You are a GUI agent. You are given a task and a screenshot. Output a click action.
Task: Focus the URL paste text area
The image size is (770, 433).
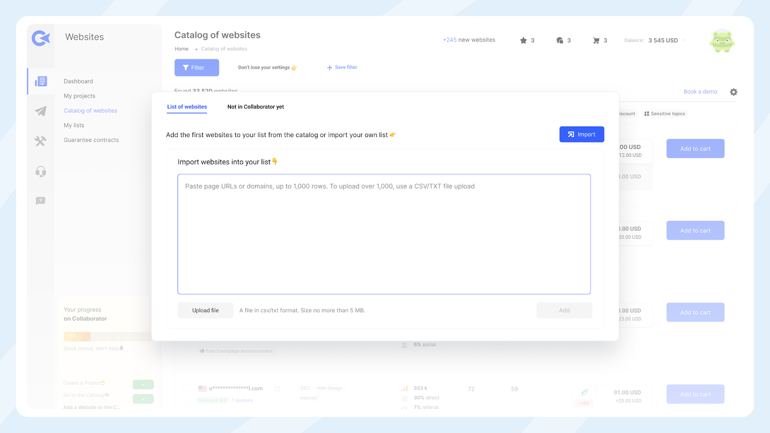click(384, 234)
